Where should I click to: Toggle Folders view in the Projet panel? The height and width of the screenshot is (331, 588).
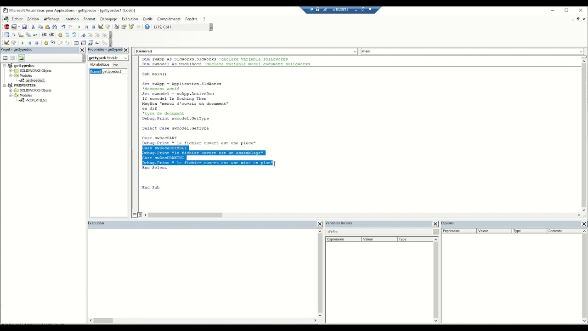coord(21,58)
